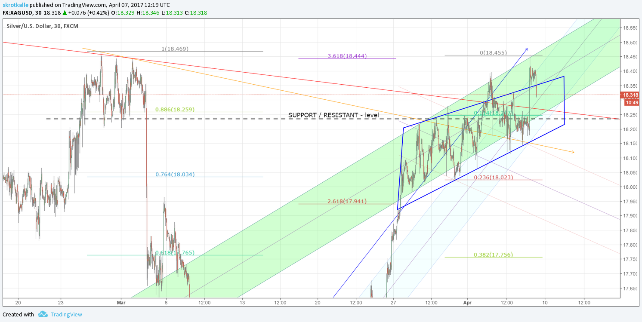Click the 18.500 price axis label
This screenshot has height=322, width=642.
630,43
